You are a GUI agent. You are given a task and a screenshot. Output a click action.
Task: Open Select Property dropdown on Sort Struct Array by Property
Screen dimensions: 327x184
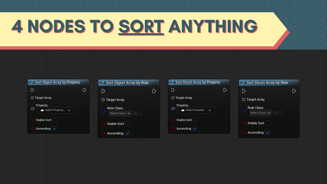[x=196, y=110]
